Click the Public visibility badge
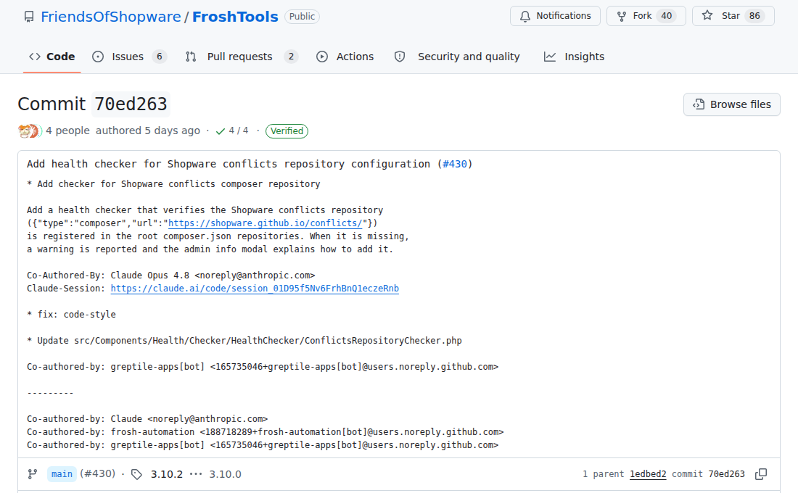 point(302,16)
